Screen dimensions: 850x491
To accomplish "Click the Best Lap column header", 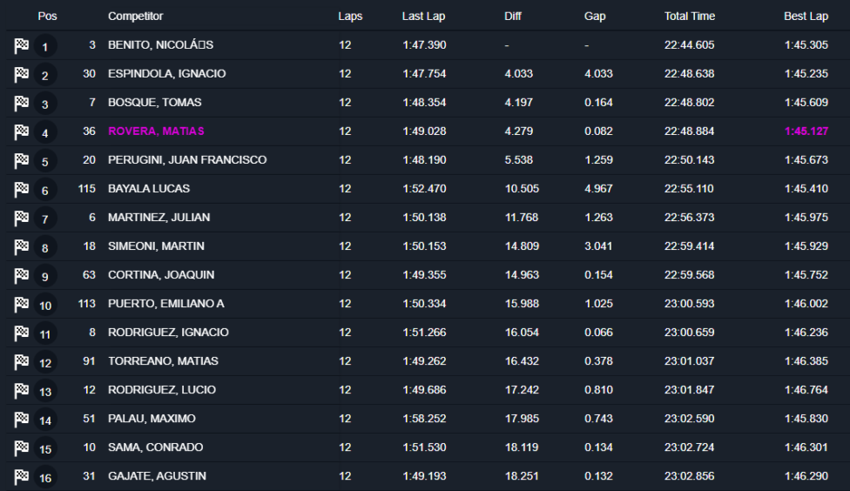I will pos(806,17).
